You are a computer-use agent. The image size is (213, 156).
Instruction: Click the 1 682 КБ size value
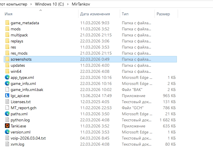click(168, 120)
